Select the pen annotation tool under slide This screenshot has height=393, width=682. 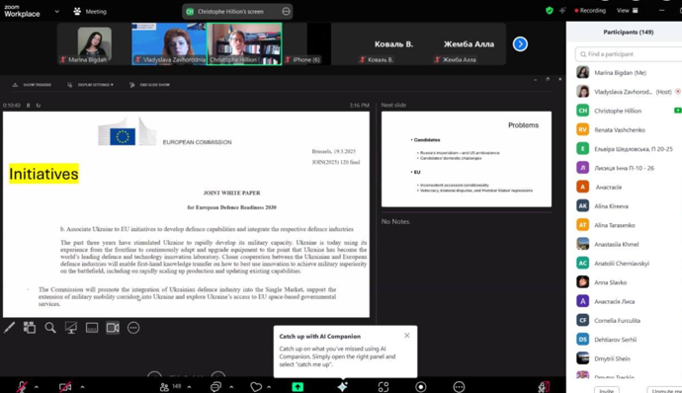coord(9,328)
